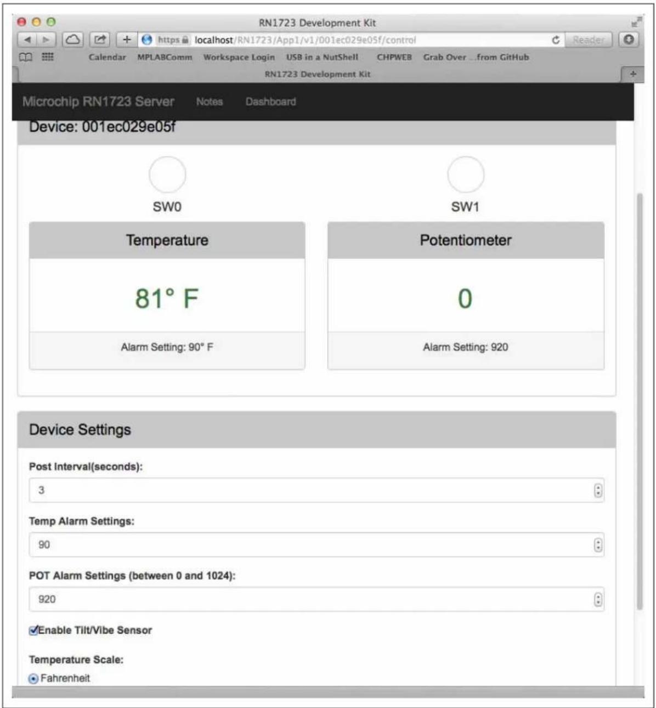This screenshot has height=708, width=656.
Task: Go back with Safari's back arrow
Action: (x=28, y=40)
